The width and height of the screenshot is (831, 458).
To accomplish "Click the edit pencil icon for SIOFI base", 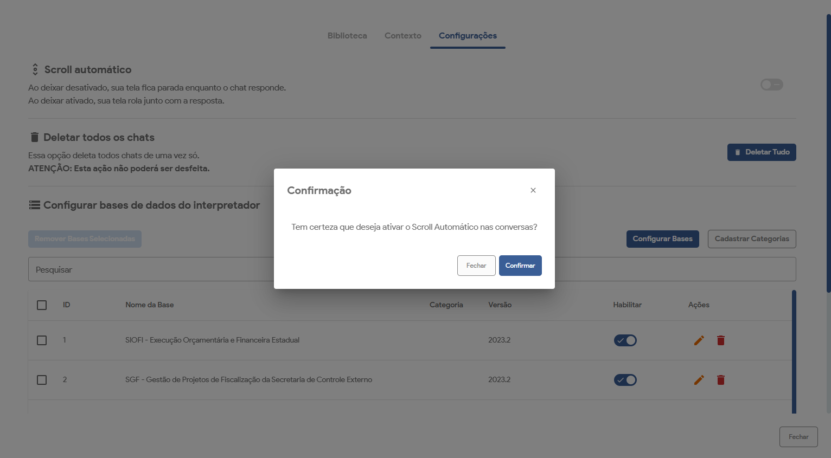I will pos(699,340).
